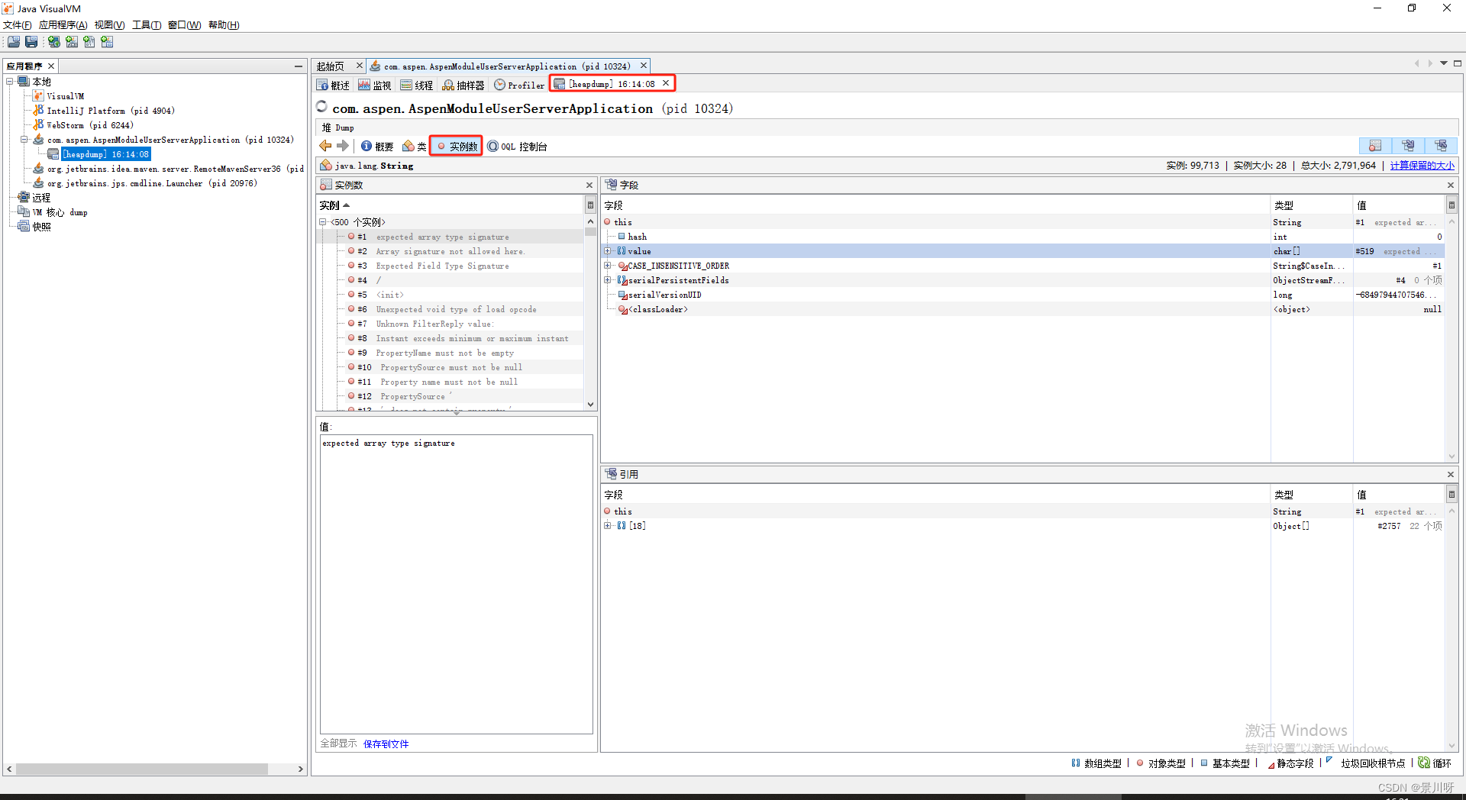Close the 起始页 start page tab
Screen dimensions: 1466x800
[x=360, y=66]
